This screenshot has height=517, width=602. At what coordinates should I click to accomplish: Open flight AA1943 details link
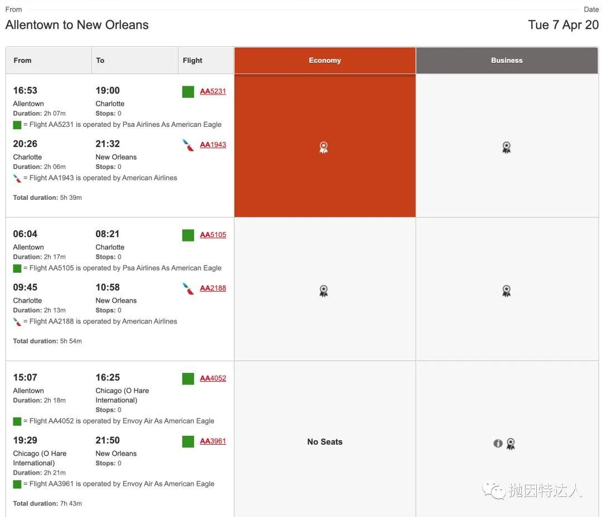[213, 145]
